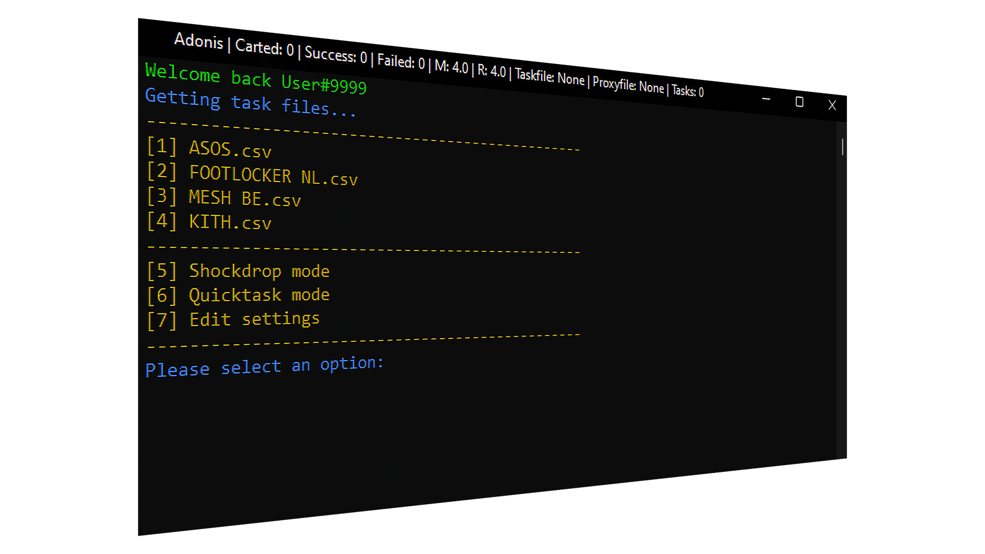Close the Adonis console window
985x554 pixels.
coord(832,105)
